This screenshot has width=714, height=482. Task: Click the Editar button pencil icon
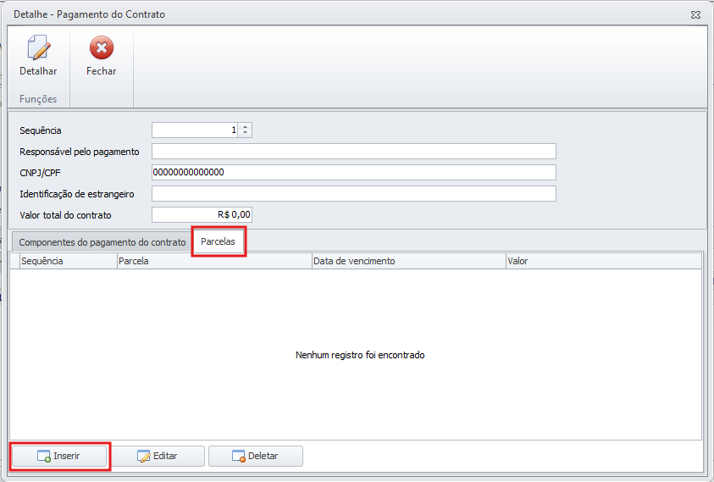click(x=143, y=456)
